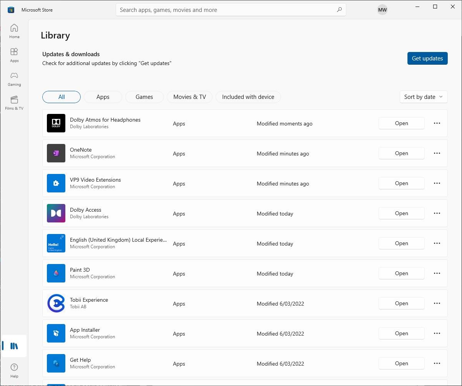
Task: Open the Get Help app
Action: pyautogui.click(x=402, y=363)
